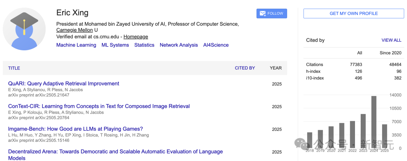Click the 2024 bar in citations chart
407x161 pixels.
374,122
